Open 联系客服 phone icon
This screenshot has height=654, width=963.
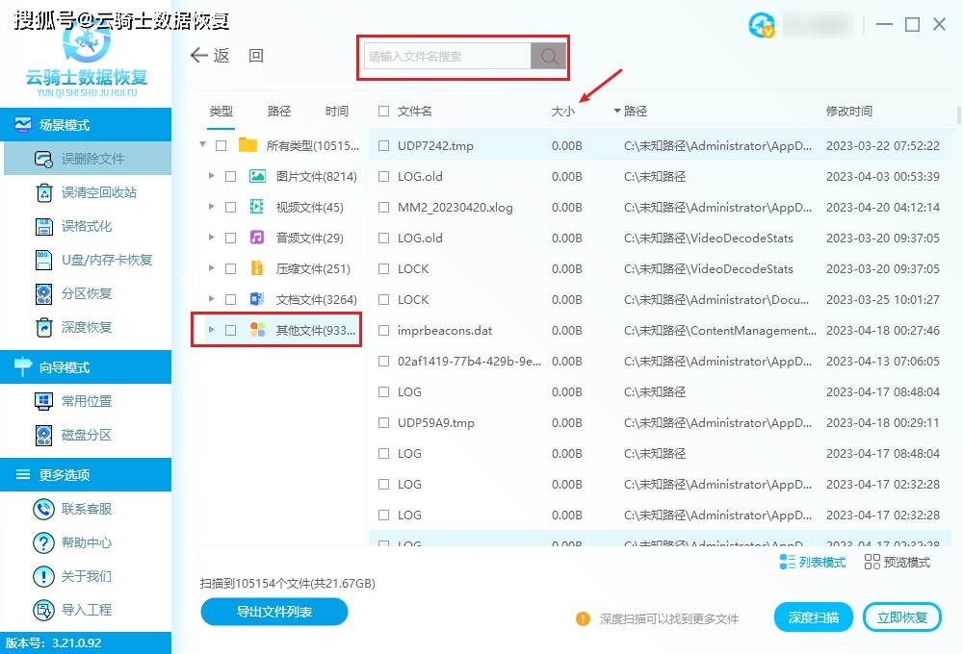coord(43,509)
